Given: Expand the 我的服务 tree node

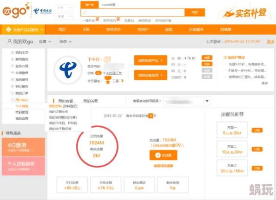Looking at the screenshot, I should 12,79.
